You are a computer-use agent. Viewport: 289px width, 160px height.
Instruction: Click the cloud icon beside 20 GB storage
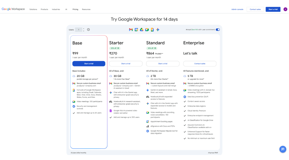pyautogui.click(x=74, y=76)
